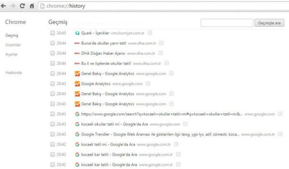
Task: Click the browser forward arrow
Action: coord(14,6)
